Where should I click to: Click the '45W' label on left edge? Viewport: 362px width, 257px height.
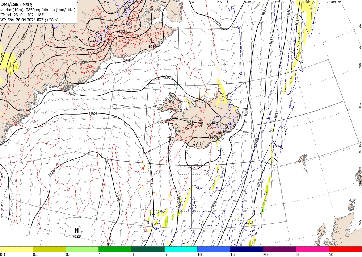(x=1, y=91)
